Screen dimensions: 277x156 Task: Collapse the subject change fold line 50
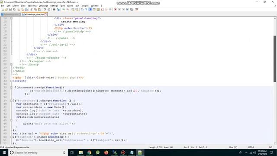[x=11, y=137]
